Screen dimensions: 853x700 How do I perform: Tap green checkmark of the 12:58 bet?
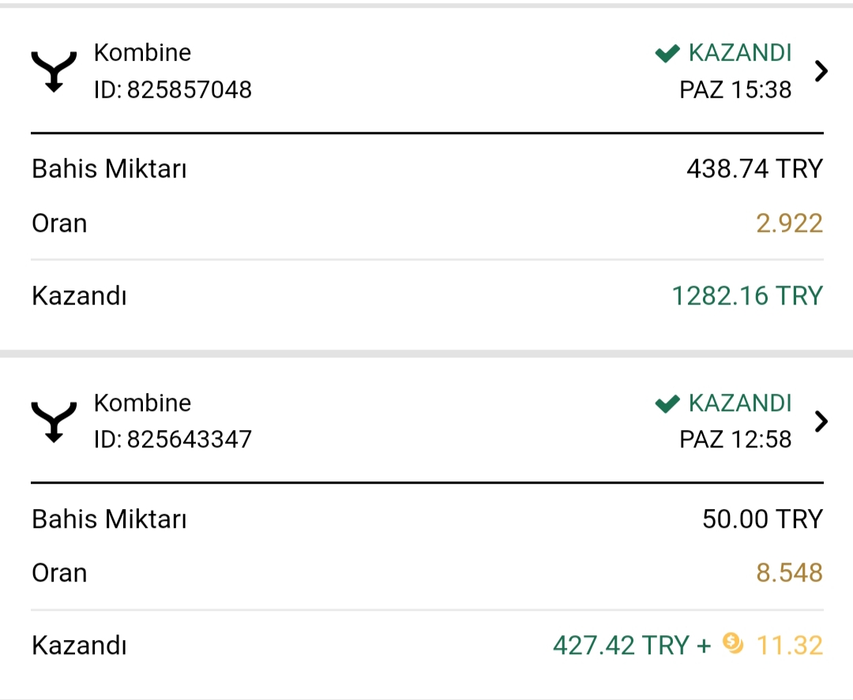tap(667, 404)
